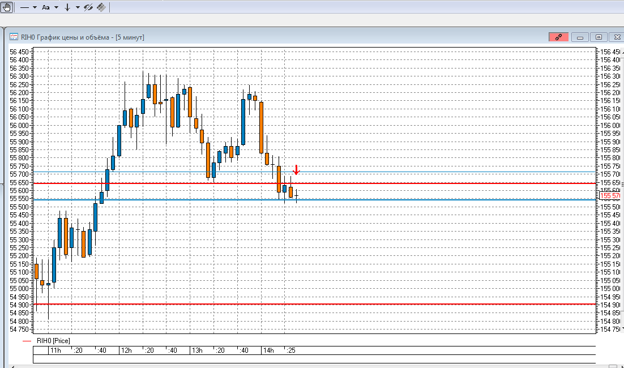The width and height of the screenshot is (624, 368).
Task: Select the line drawing tool
Action: 25,7
